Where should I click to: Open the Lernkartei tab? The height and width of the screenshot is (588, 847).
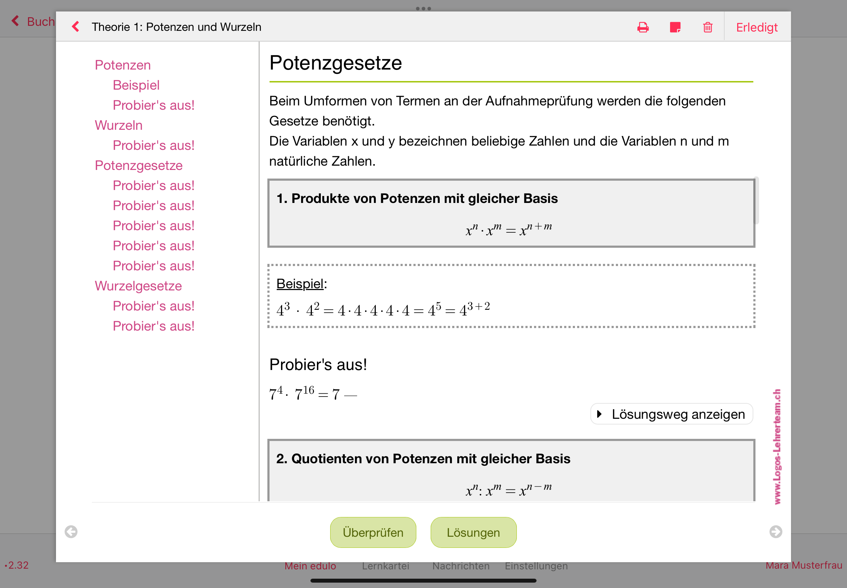coord(385,566)
